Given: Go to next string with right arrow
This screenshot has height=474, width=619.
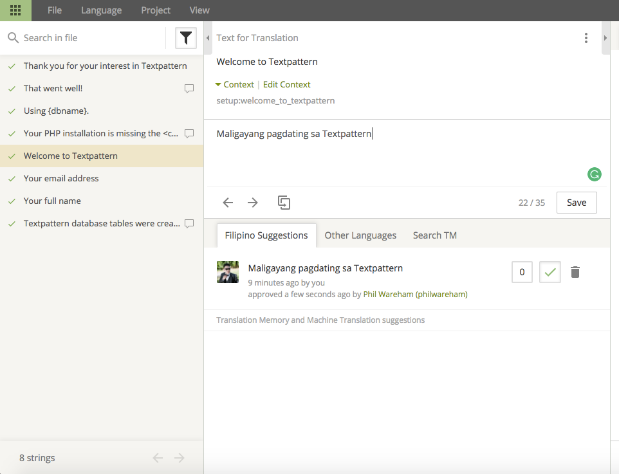Looking at the screenshot, I should 253,203.
